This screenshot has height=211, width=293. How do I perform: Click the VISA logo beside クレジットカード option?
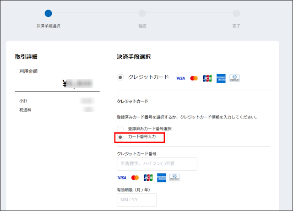(180, 78)
